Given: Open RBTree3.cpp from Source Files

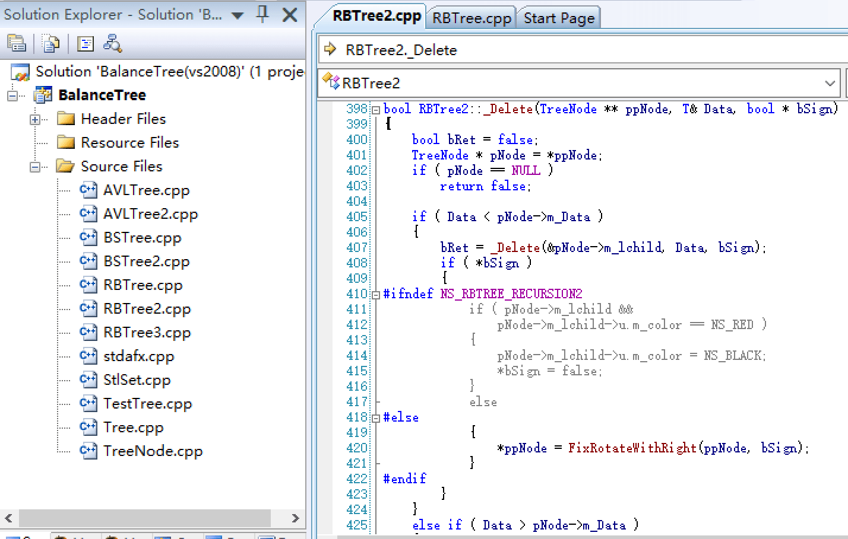Looking at the screenshot, I should point(147,333).
